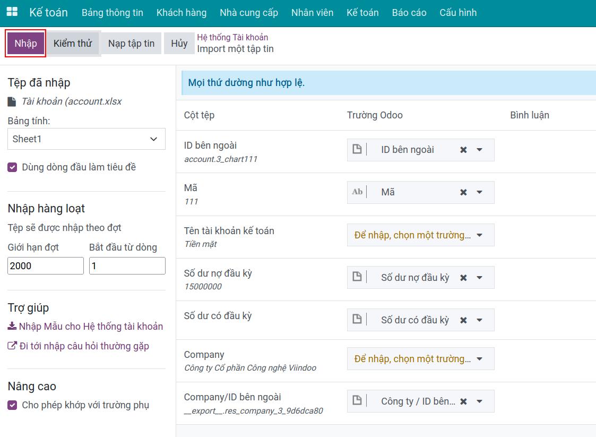Open the Báo cáo menu
The image size is (596, 437).
tap(409, 13)
